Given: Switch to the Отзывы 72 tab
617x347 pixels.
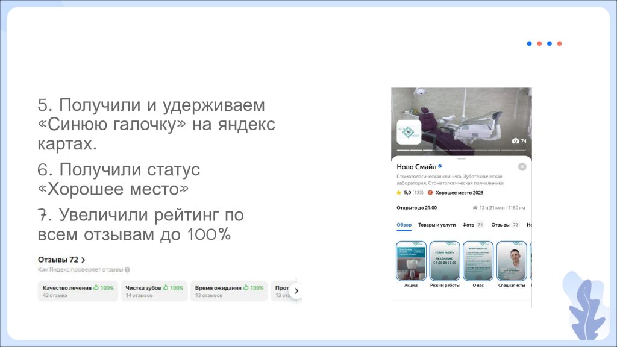Looking at the screenshot, I should (506, 225).
